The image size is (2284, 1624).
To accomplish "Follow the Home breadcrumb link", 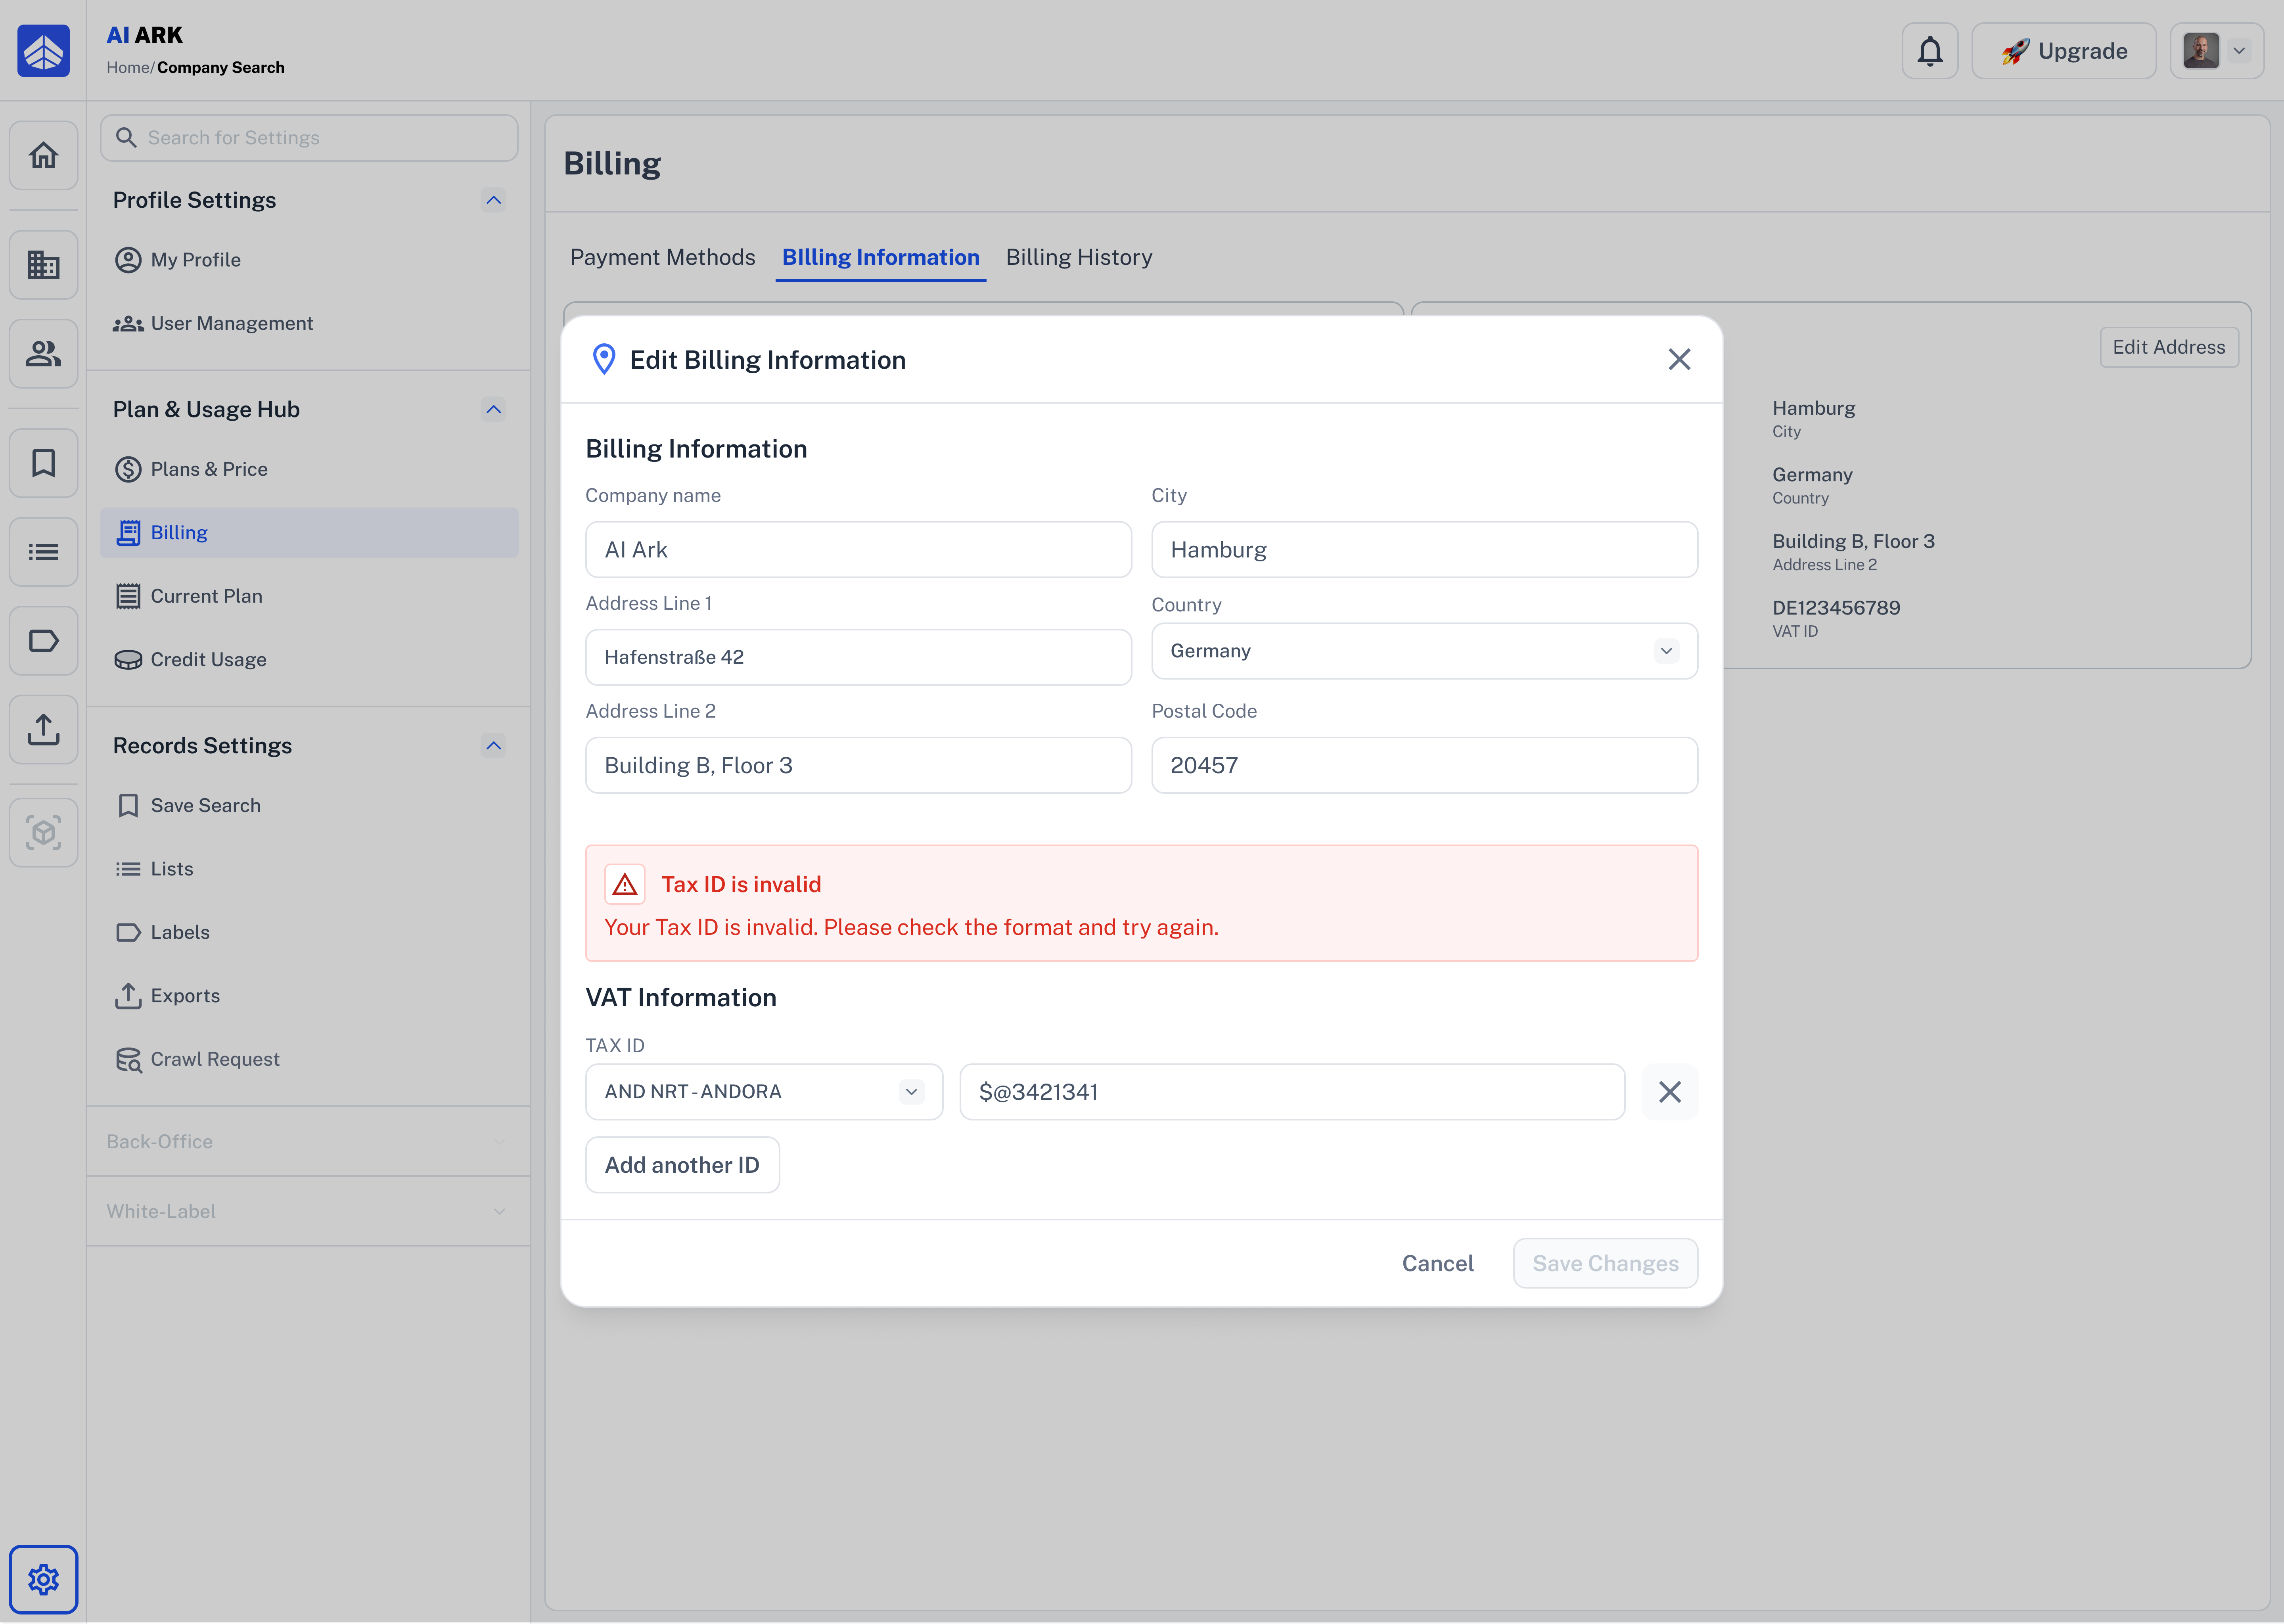I will pyautogui.click(x=128, y=68).
